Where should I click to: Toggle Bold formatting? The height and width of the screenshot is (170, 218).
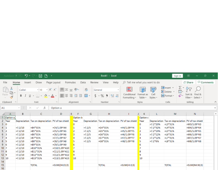pos(21,96)
